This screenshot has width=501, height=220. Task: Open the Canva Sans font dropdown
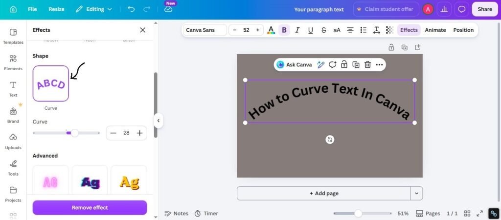[205, 30]
